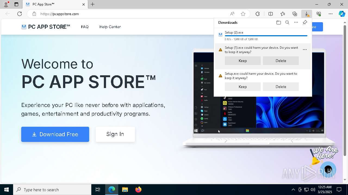Open File Explorer from taskbar

pos(125,190)
